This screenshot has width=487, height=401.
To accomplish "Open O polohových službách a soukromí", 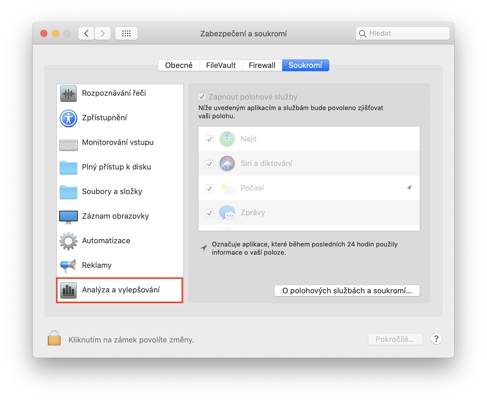I will click(347, 291).
